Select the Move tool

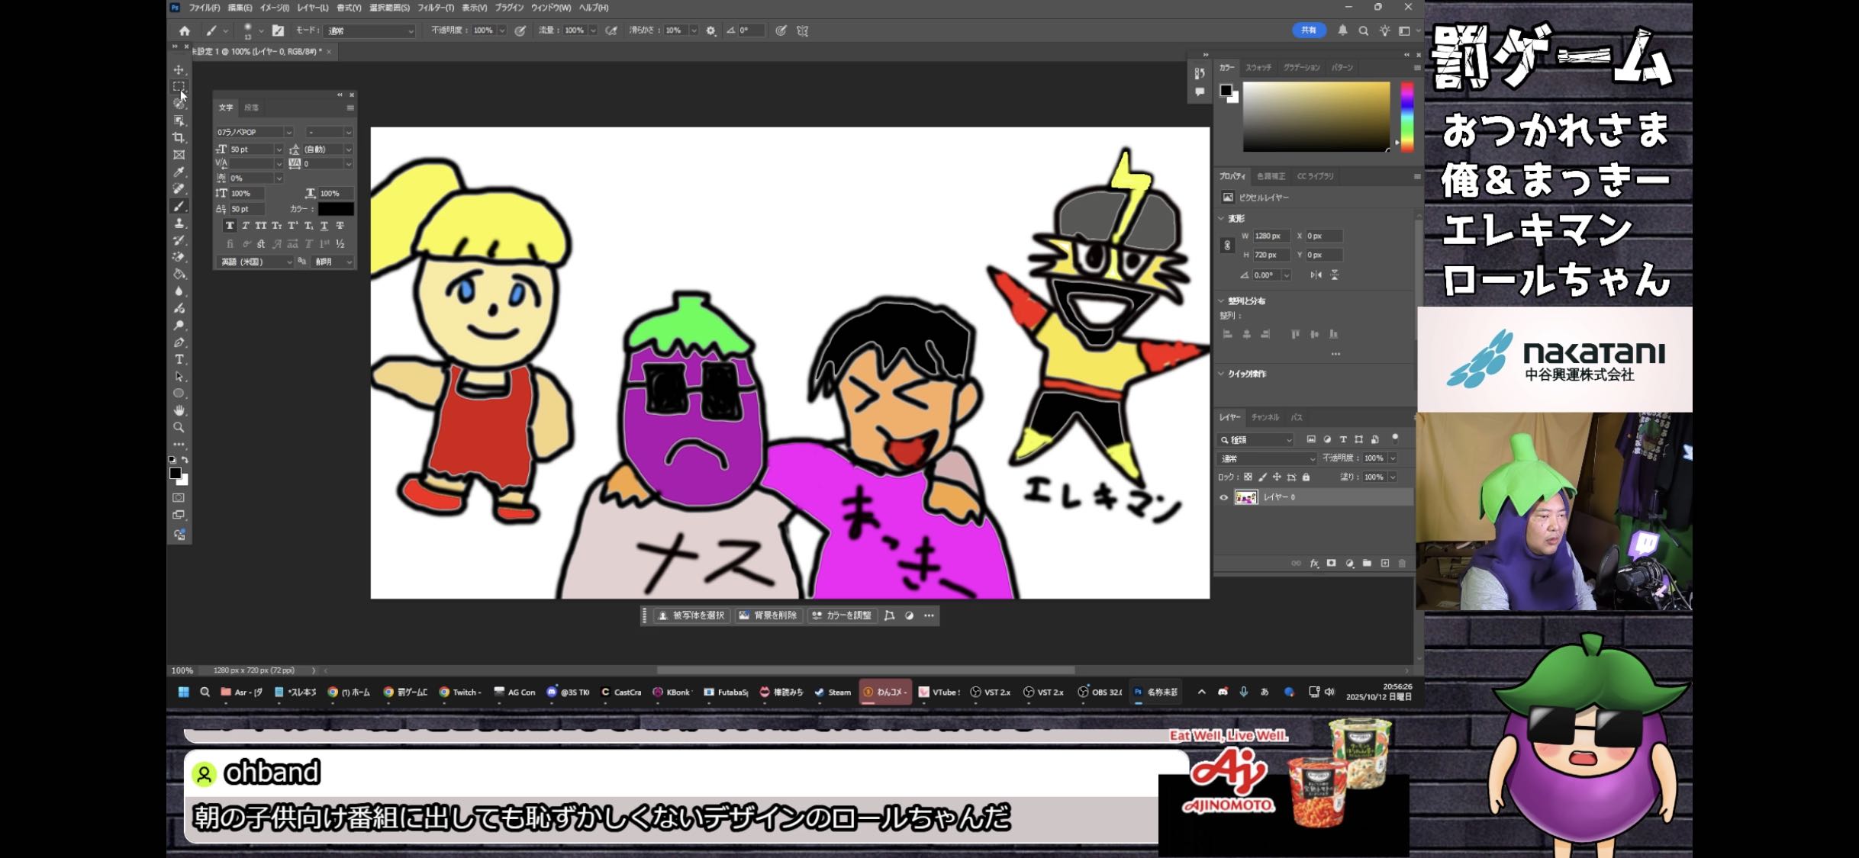(179, 69)
